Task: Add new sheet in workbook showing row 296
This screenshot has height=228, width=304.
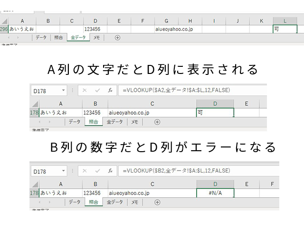Action: [x=118, y=37]
